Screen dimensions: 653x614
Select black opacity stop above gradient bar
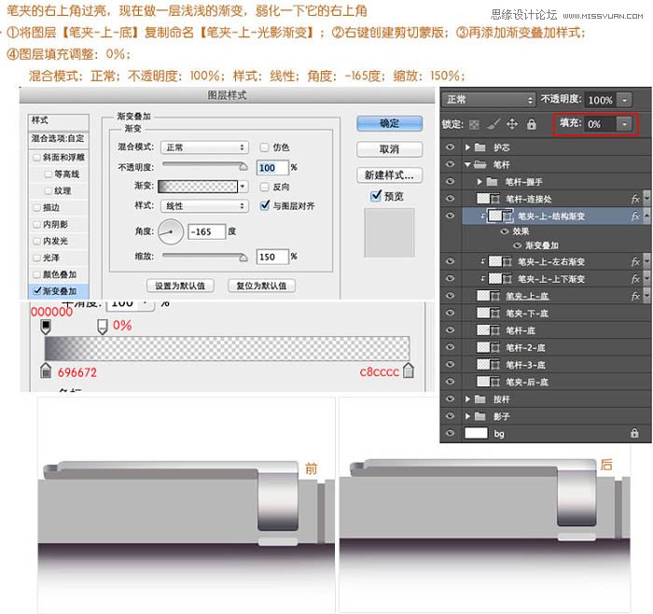[46, 327]
